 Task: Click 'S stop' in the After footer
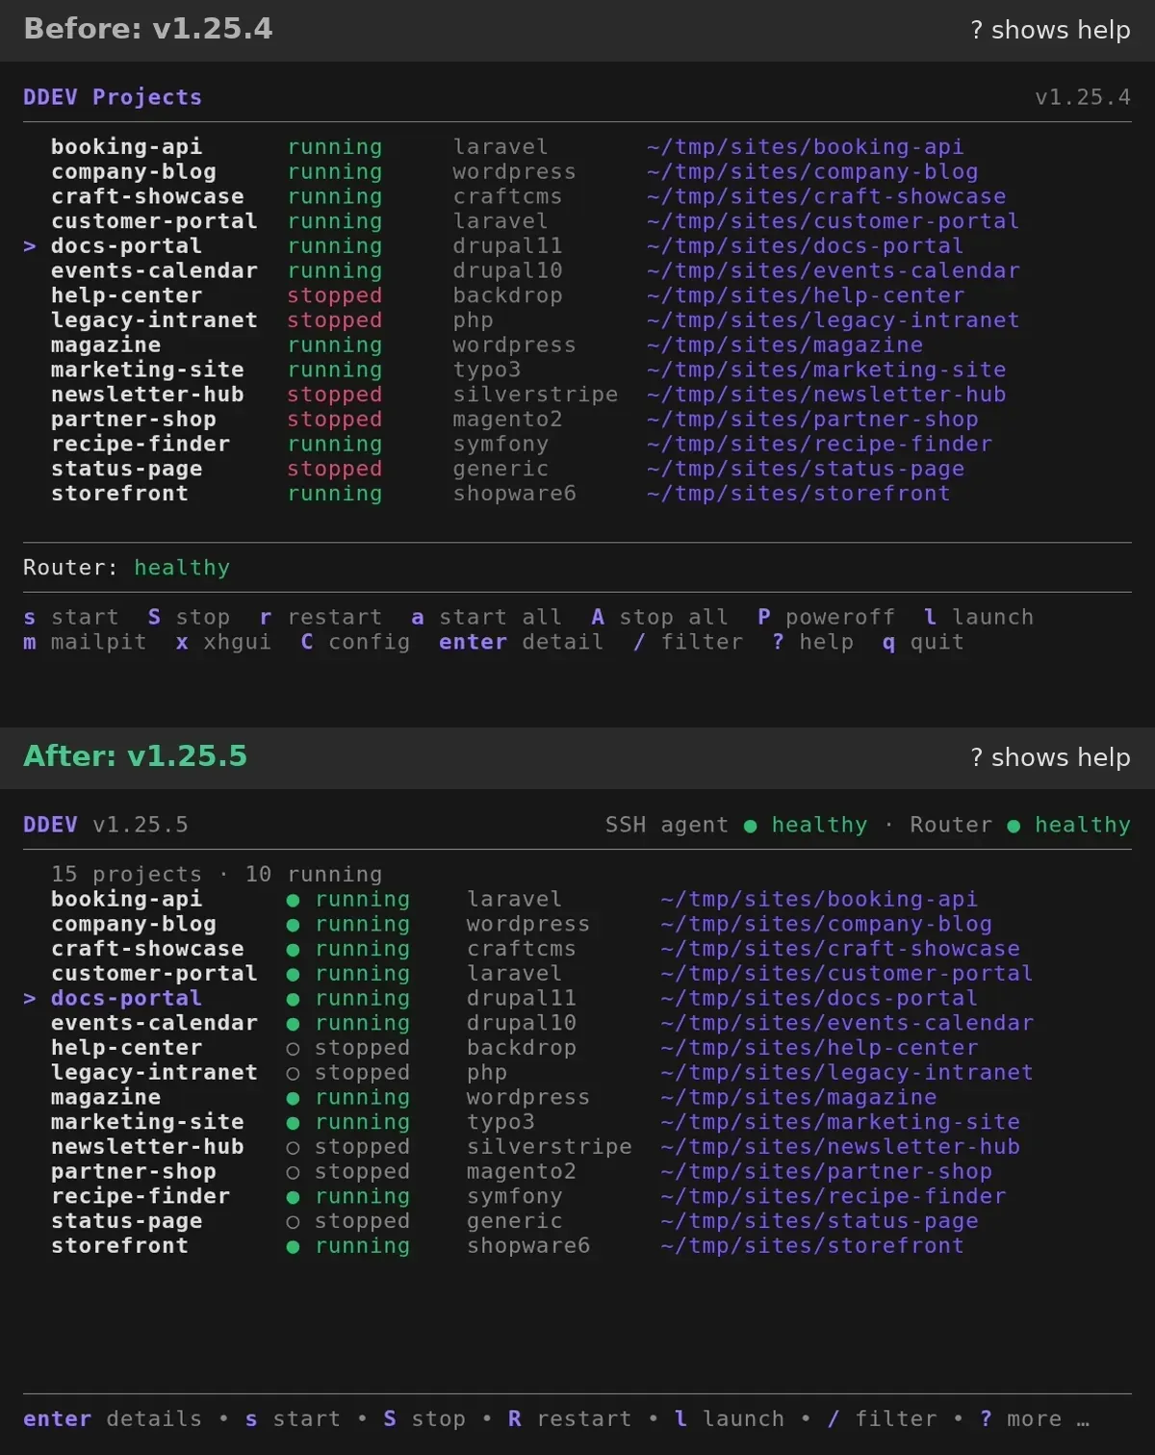[424, 1419]
